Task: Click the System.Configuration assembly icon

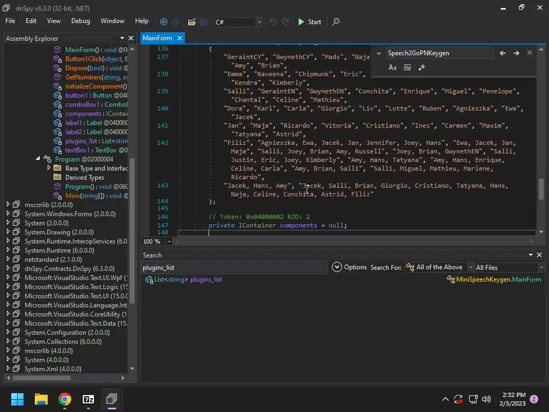Action: 17,332
